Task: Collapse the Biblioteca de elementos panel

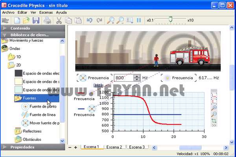Action: [33, 35]
